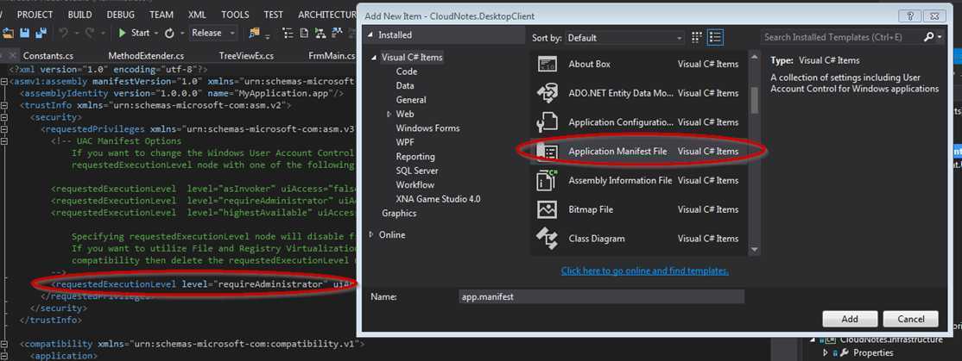Select Application Configuration File template icon
Viewport: 962px width, 361px height.
pyautogui.click(x=547, y=122)
